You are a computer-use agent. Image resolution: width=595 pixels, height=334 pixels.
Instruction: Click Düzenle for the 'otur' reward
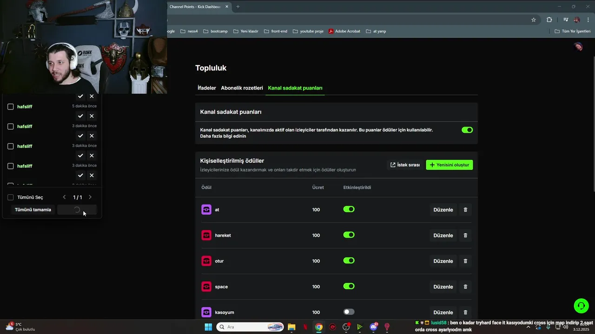443,261
